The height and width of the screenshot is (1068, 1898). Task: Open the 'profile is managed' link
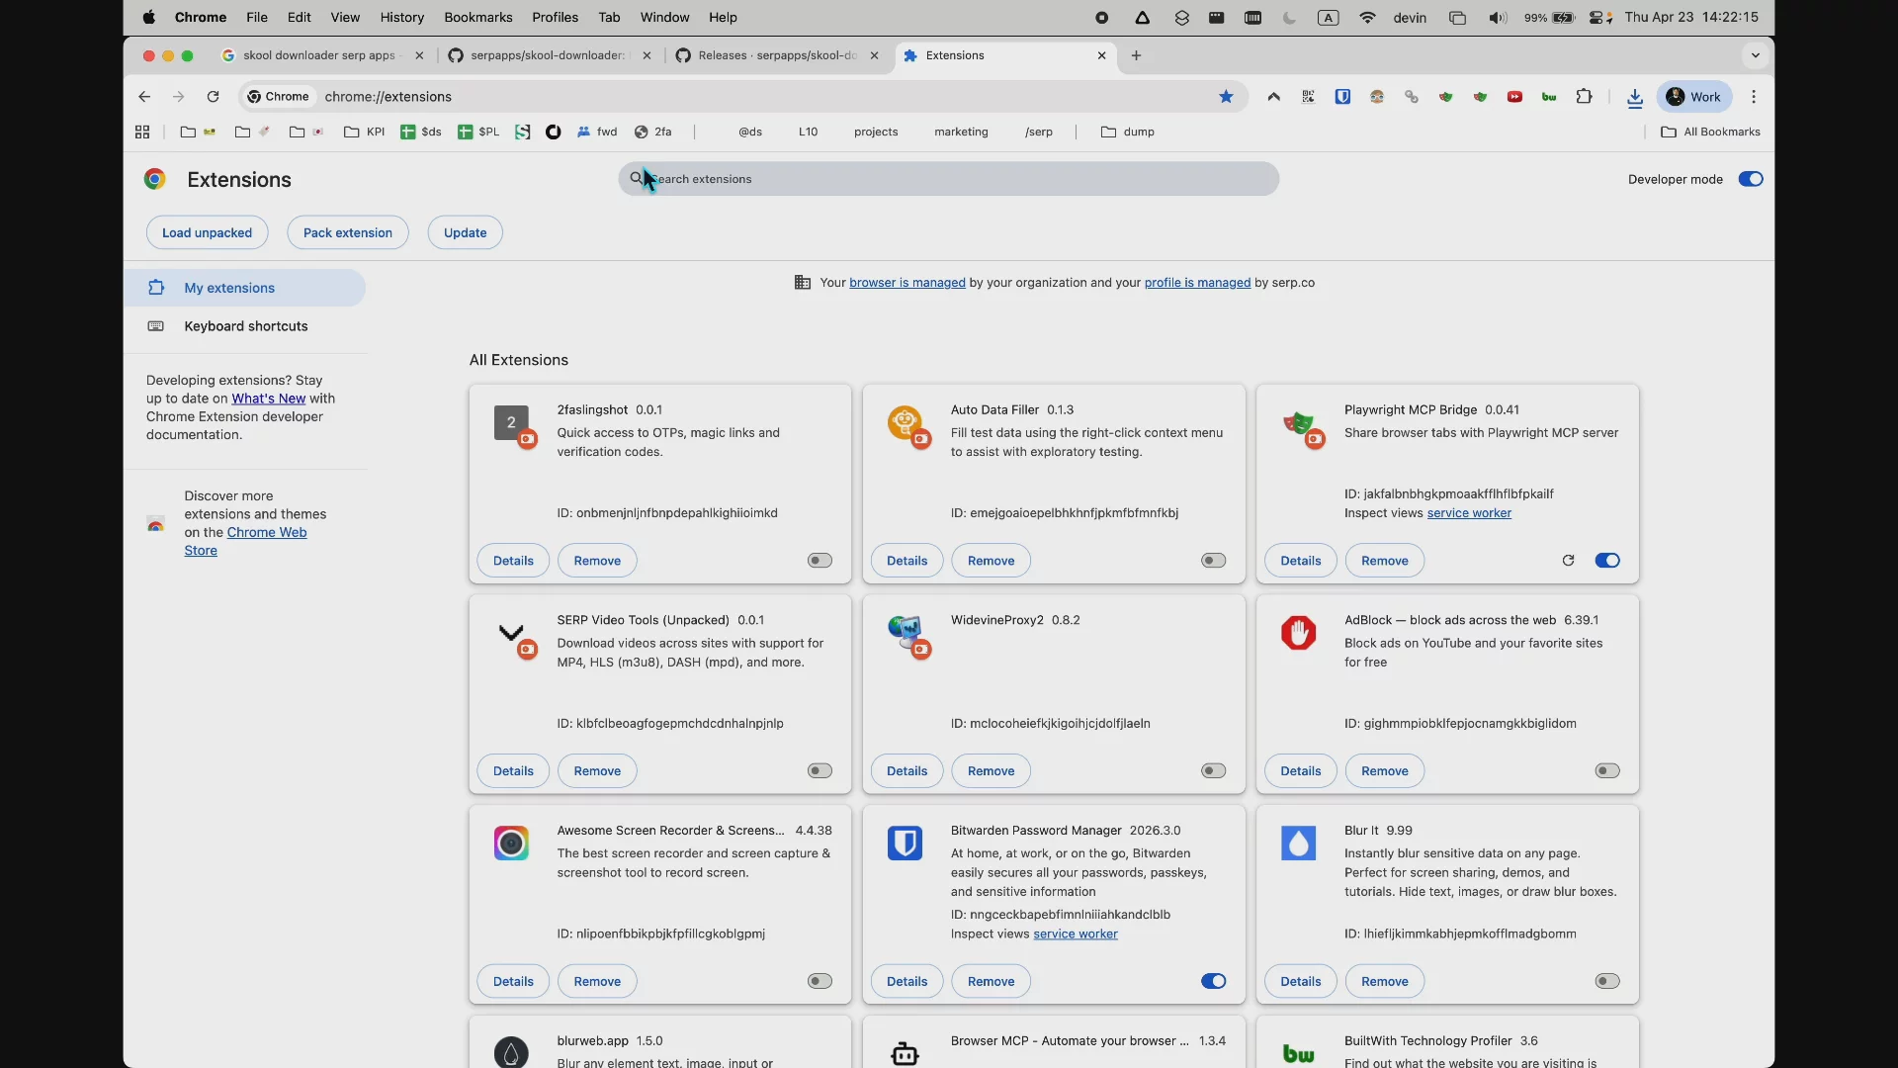1198,283
